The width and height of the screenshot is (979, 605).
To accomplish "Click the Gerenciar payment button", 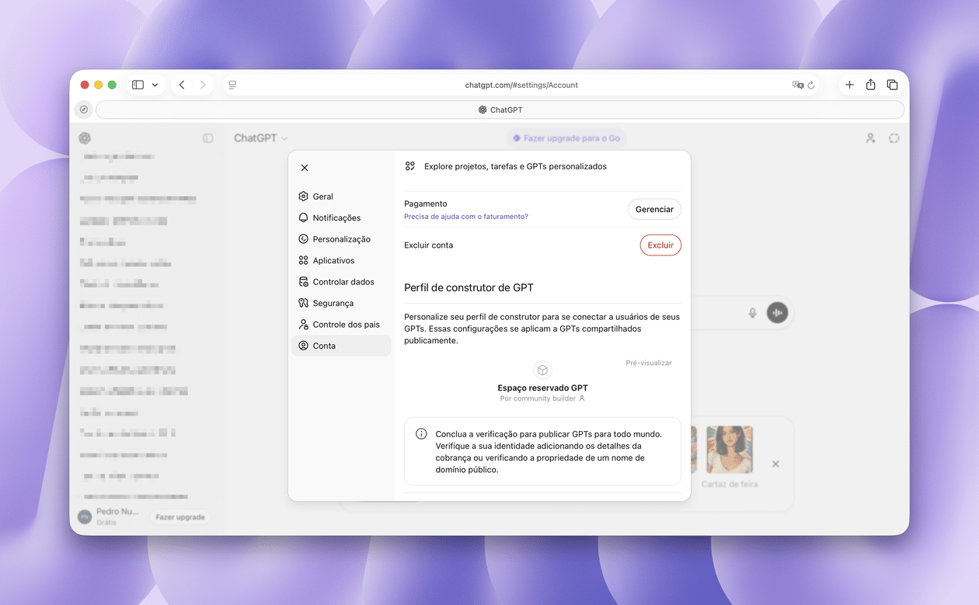I will coord(654,210).
